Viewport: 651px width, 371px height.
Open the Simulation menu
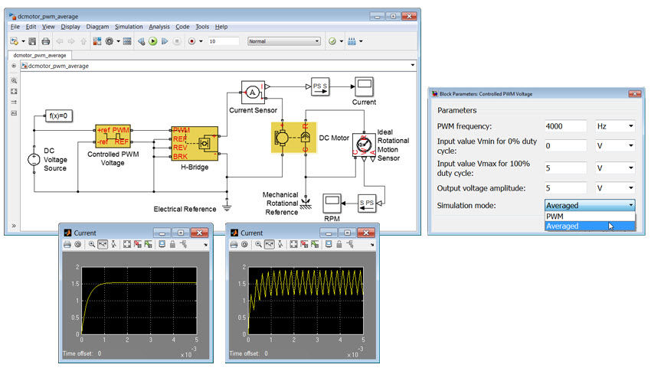[x=129, y=27]
